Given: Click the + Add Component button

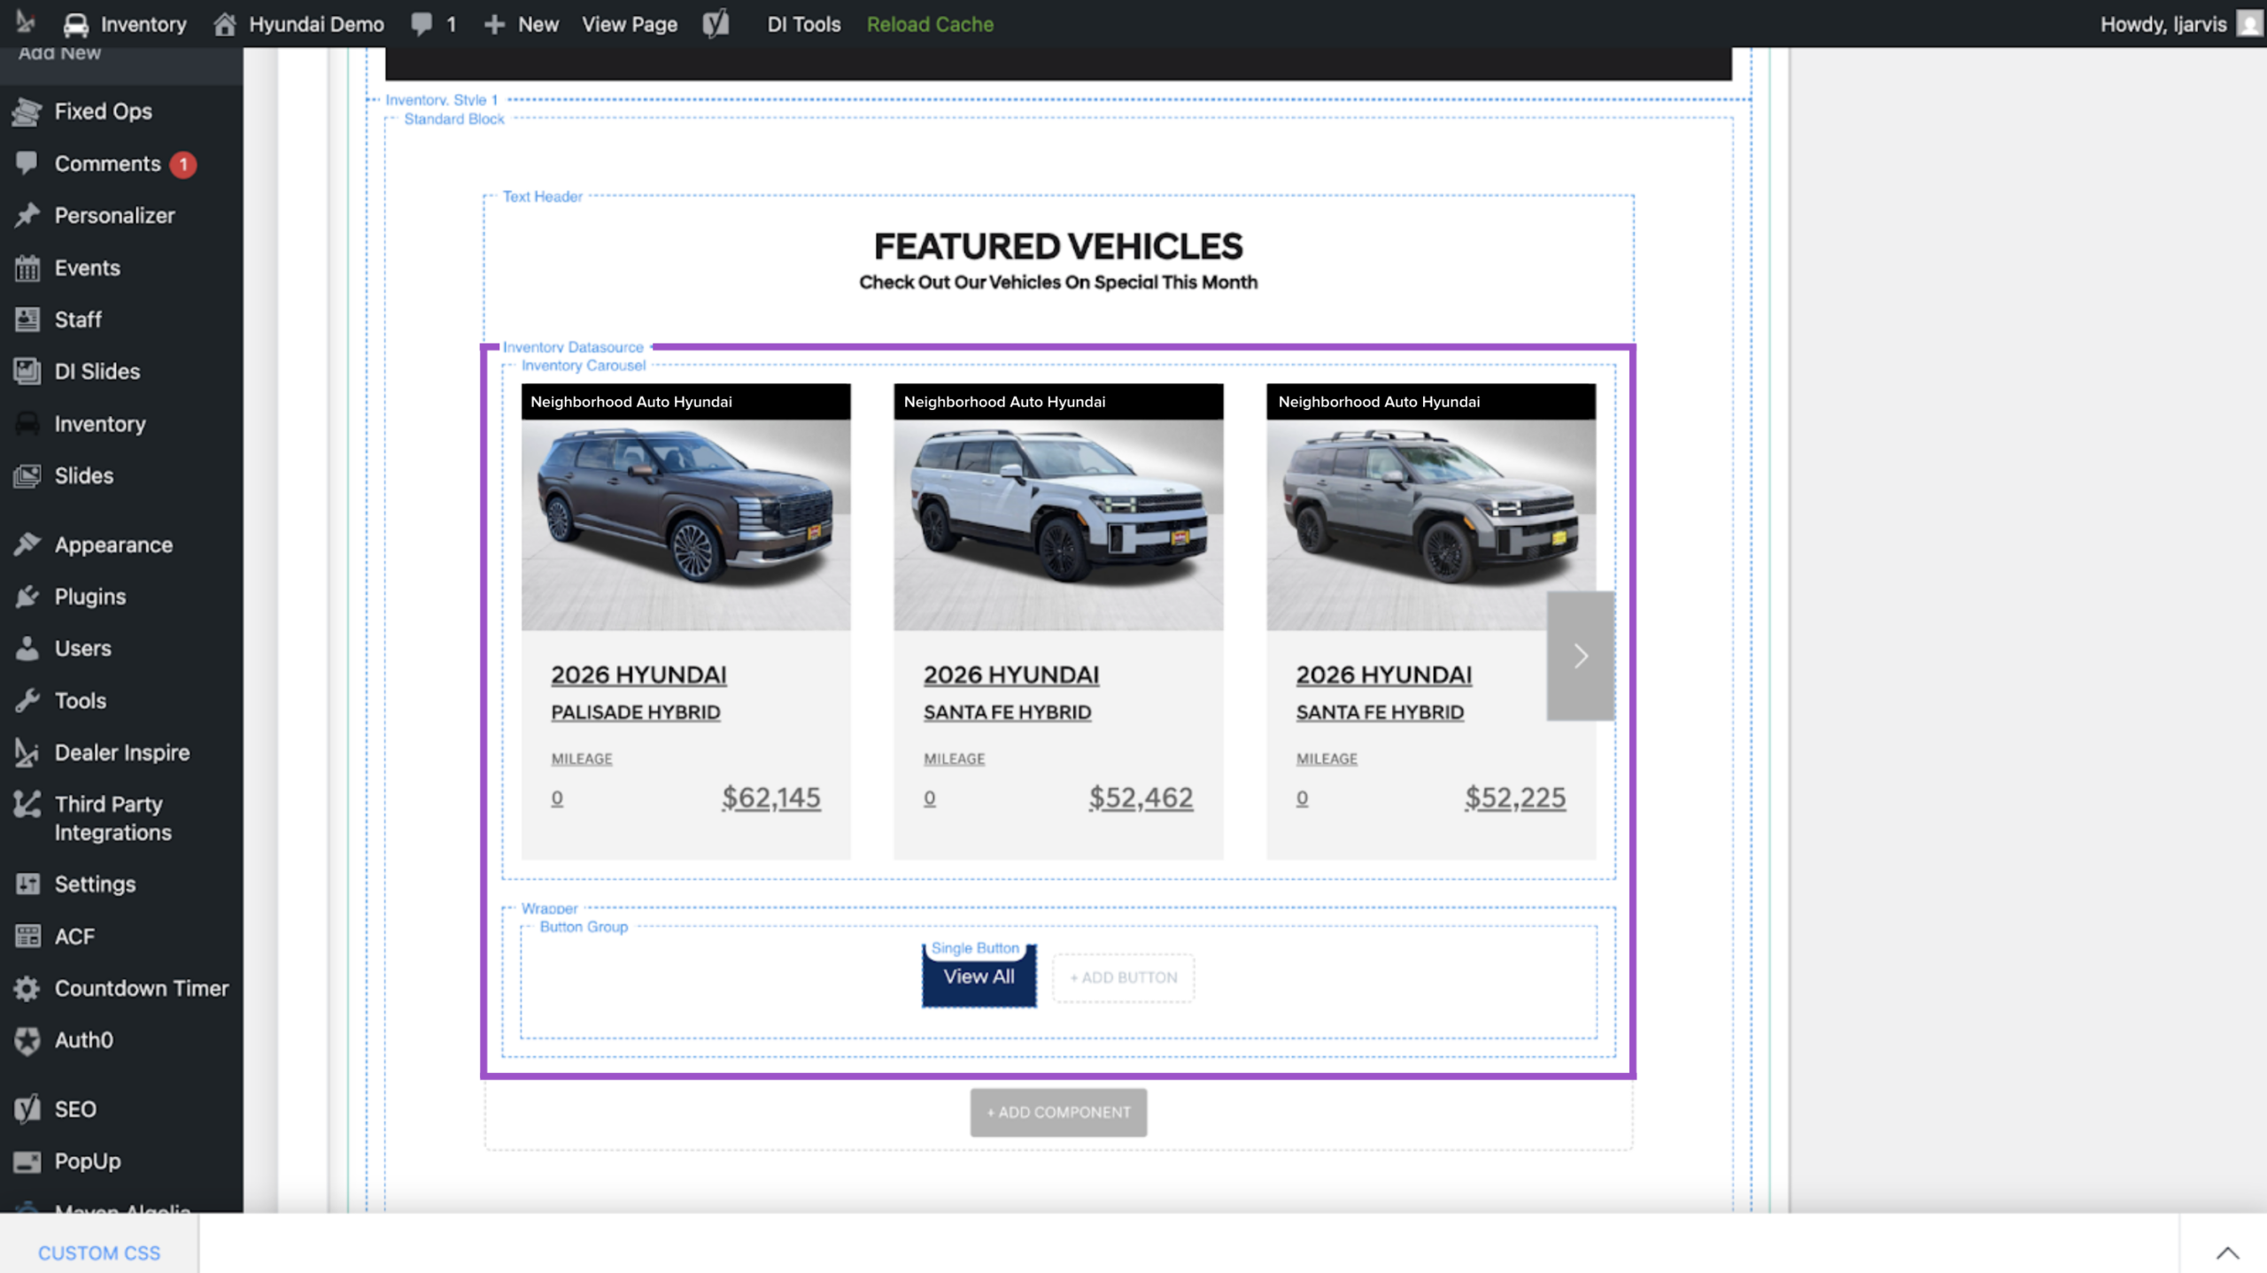Looking at the screenshot, I should click(1058, 1112).
